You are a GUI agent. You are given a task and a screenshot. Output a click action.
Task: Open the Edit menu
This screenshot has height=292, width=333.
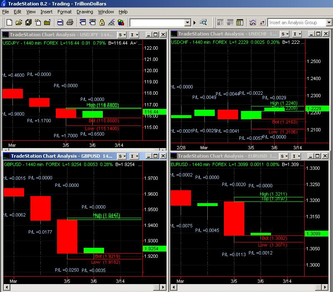[x=17, y=12]
